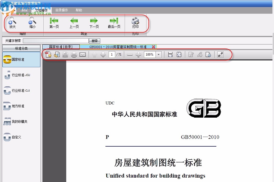Click the Save document icon in PDF toolbar

coord(65,55)
